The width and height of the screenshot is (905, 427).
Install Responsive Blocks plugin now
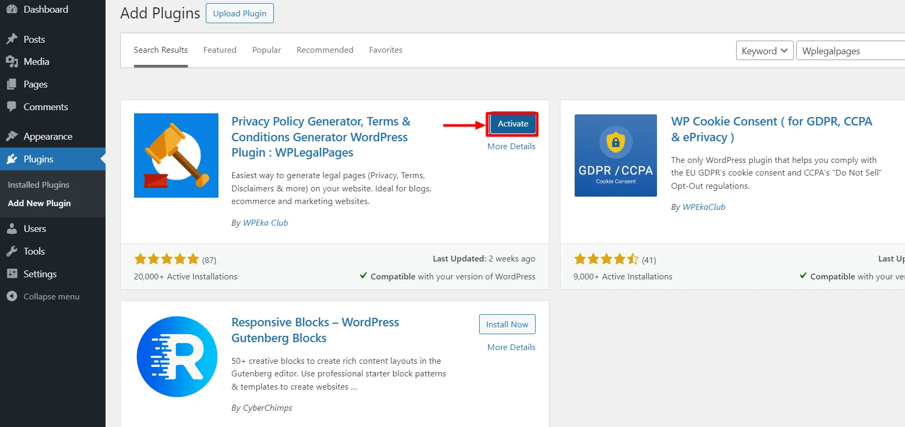pyautogui.click(x=507, y=325)
